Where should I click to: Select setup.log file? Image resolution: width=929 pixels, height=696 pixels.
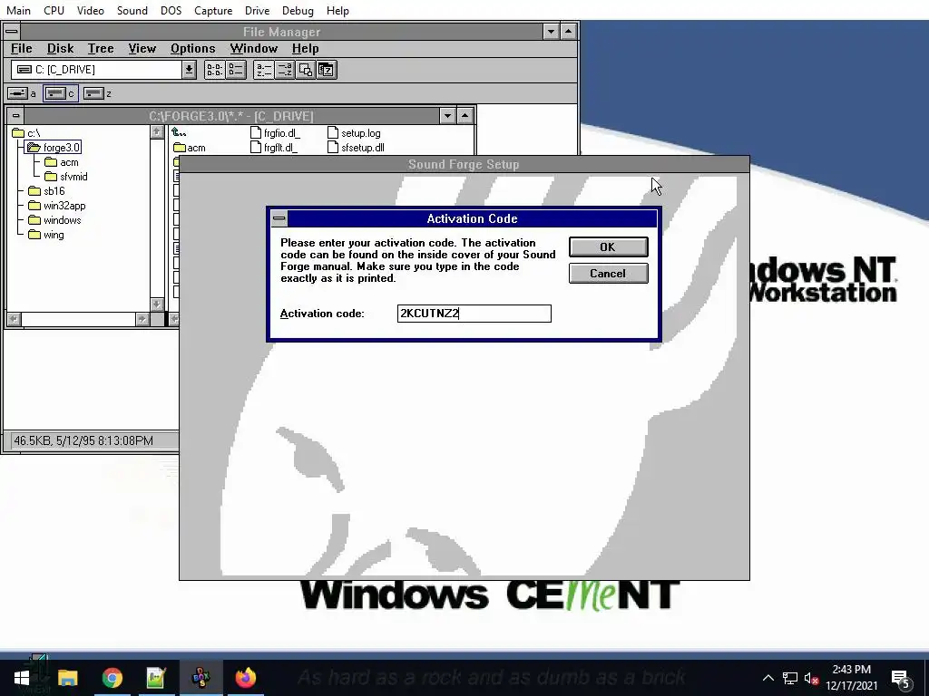coord(355,133)
